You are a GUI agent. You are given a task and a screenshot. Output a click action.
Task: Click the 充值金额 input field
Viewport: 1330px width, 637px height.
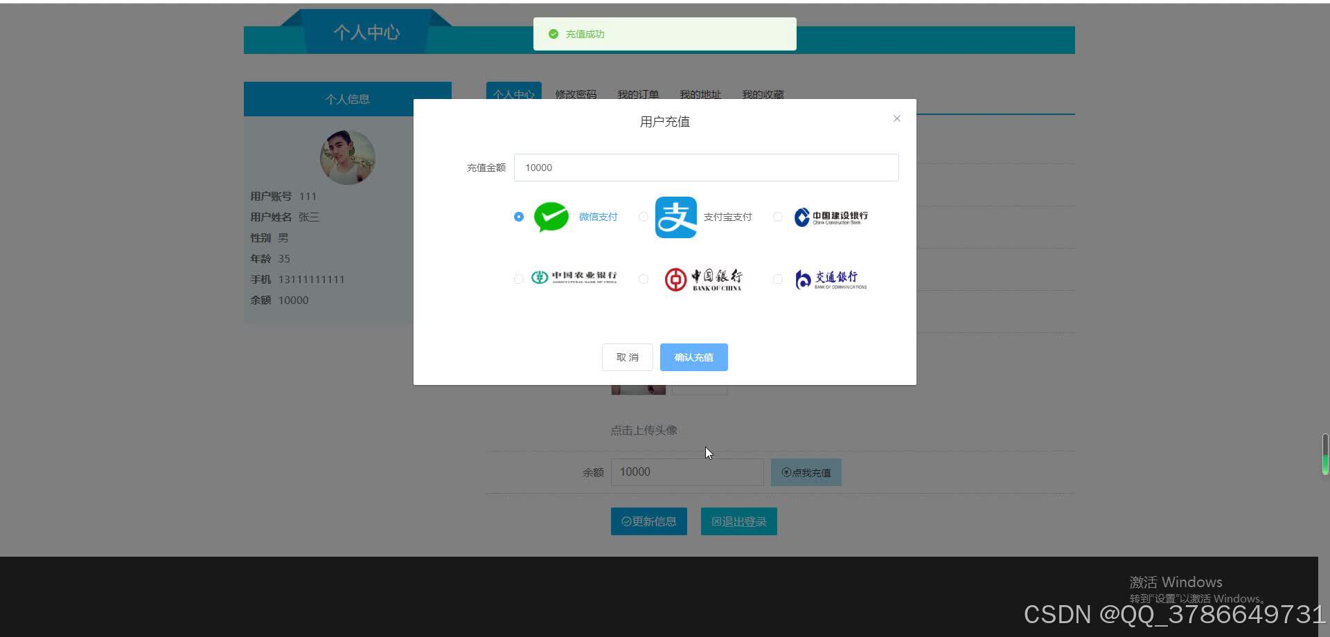(x=707, y=168)
